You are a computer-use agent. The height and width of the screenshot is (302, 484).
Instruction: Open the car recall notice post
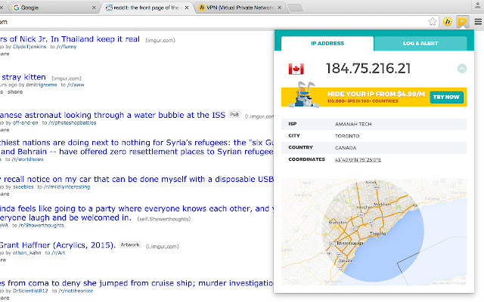click(137, 179)
